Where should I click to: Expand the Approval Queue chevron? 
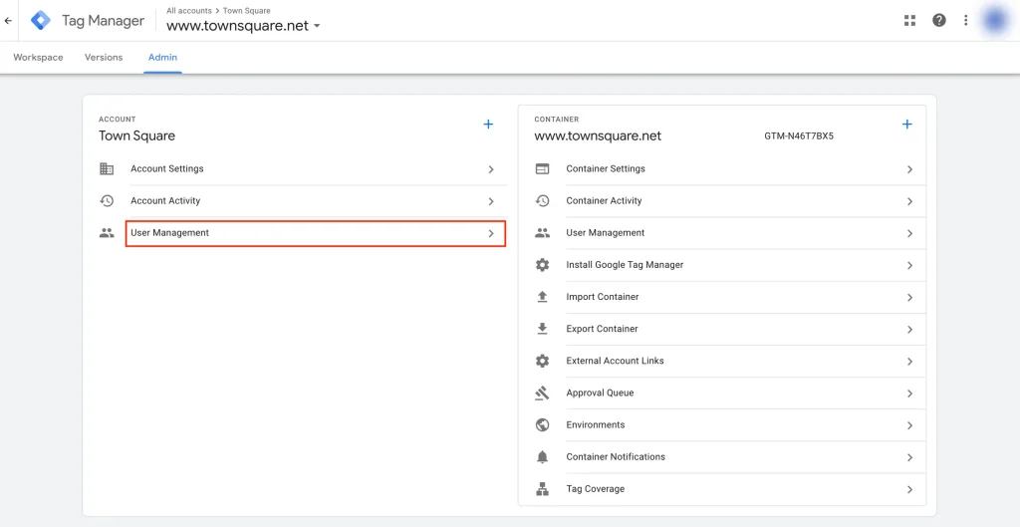coord(910,393)
